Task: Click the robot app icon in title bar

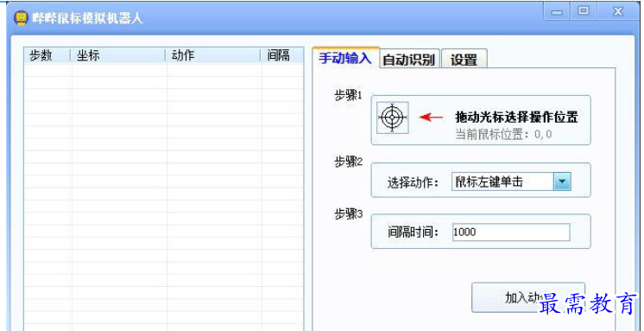Action: tap(21, 18)
